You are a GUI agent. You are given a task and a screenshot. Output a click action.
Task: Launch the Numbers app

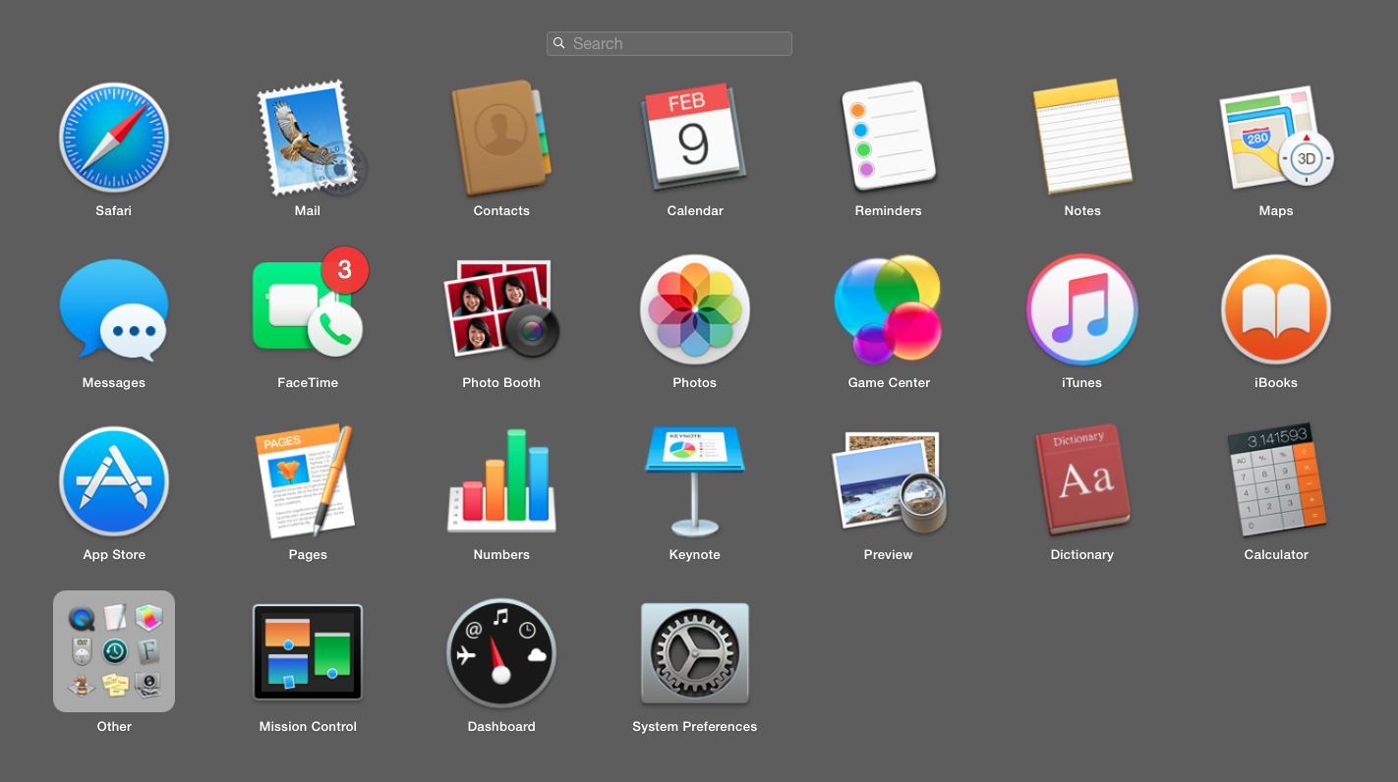pyautogui.click(x=501, y=481)
